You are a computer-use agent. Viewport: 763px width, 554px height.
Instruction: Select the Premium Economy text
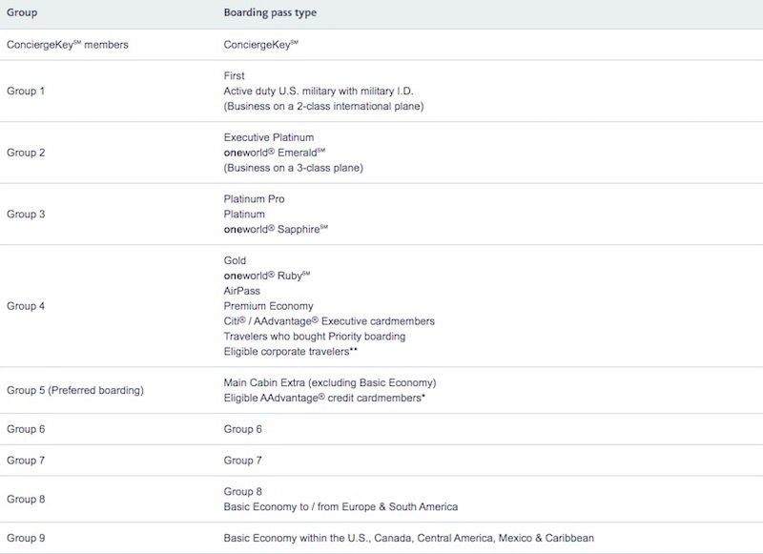(269, 306)
